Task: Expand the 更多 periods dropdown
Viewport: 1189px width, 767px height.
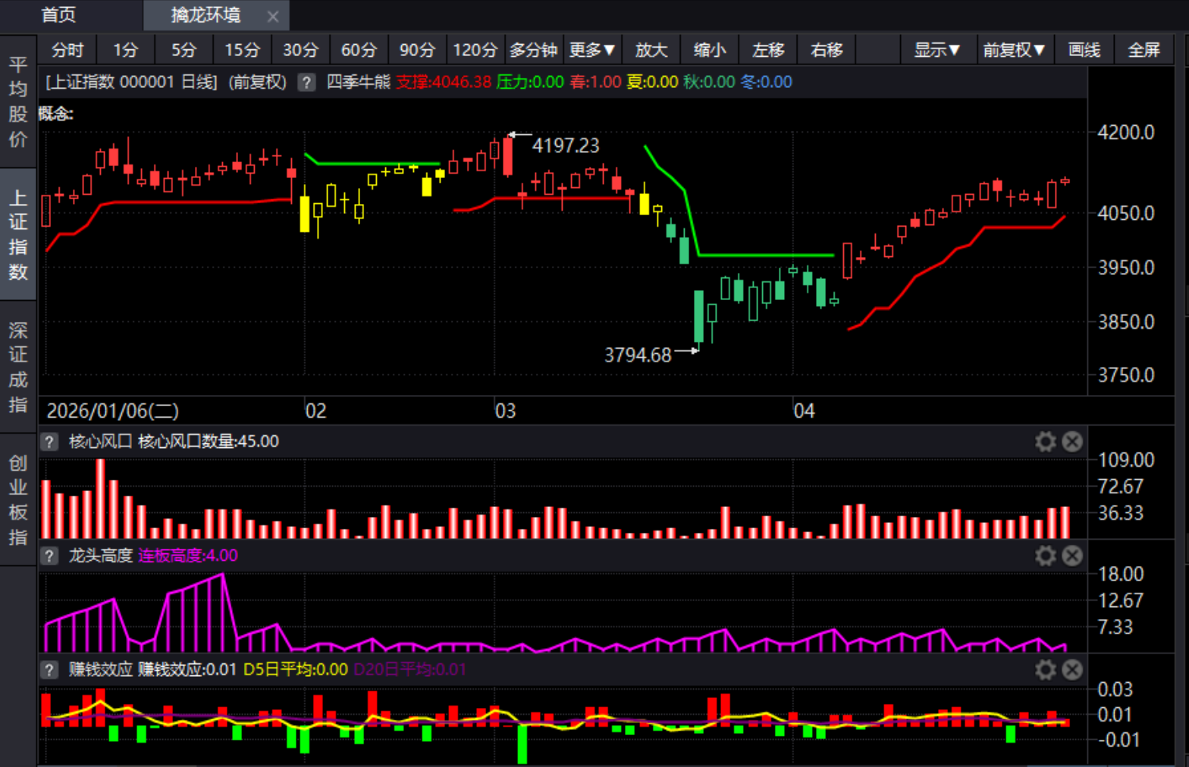Action: [592, 50]
